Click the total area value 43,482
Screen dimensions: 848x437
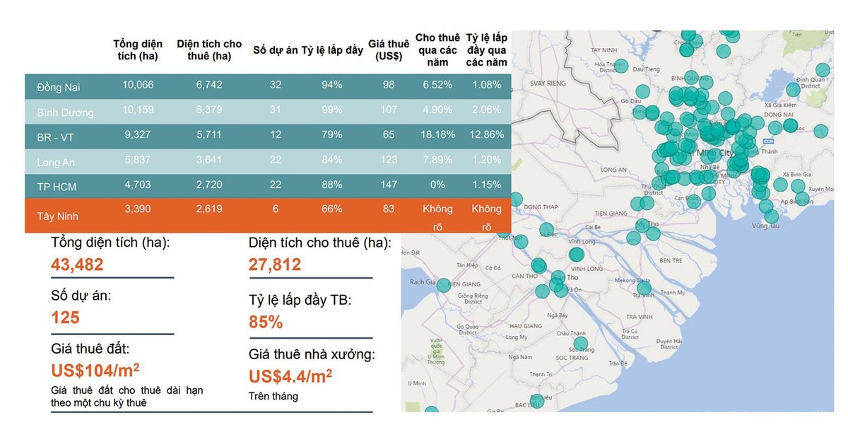tap(77, 264)
